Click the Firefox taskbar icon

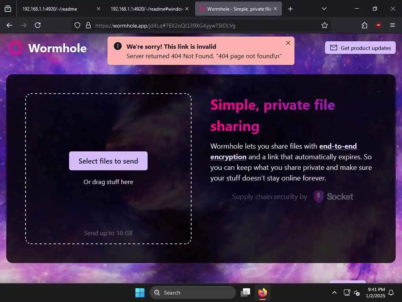tap(263, 293)
